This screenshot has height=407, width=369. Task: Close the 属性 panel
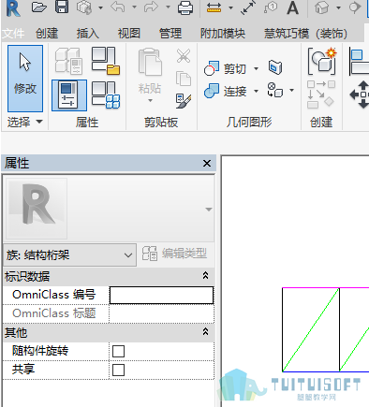pyautogui.click(x=207, y=163)
